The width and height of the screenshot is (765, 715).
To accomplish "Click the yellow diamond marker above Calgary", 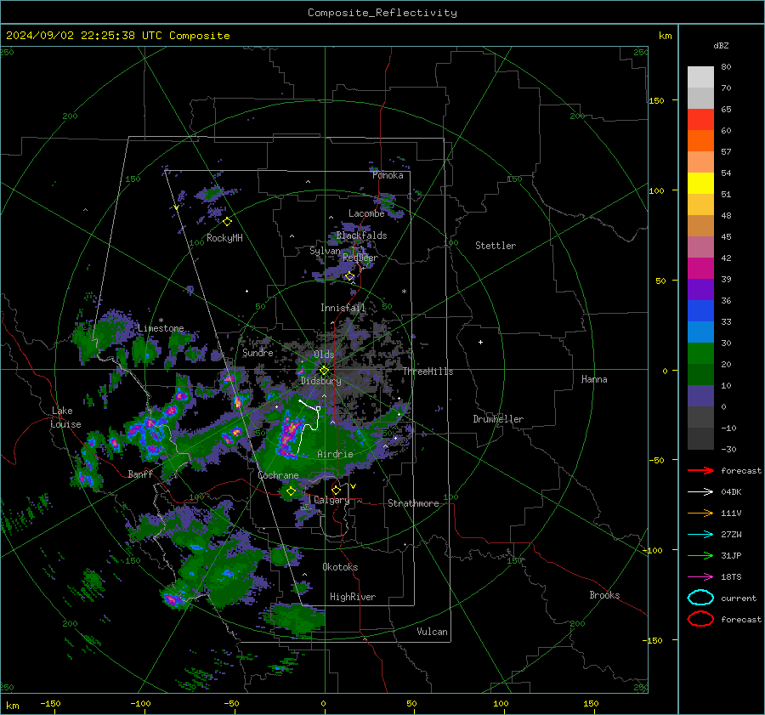I will [336, 490].
